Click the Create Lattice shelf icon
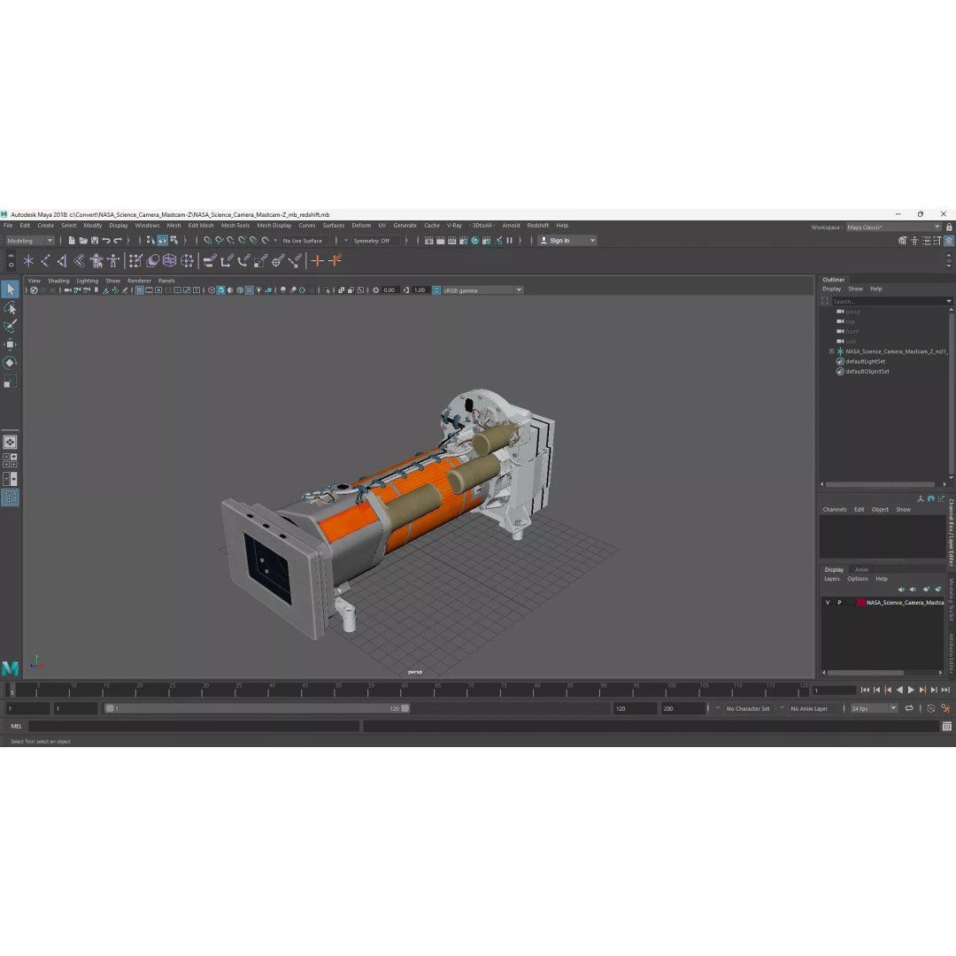Image resolution: width=956 pixels, height=956 pixels. 169,261
